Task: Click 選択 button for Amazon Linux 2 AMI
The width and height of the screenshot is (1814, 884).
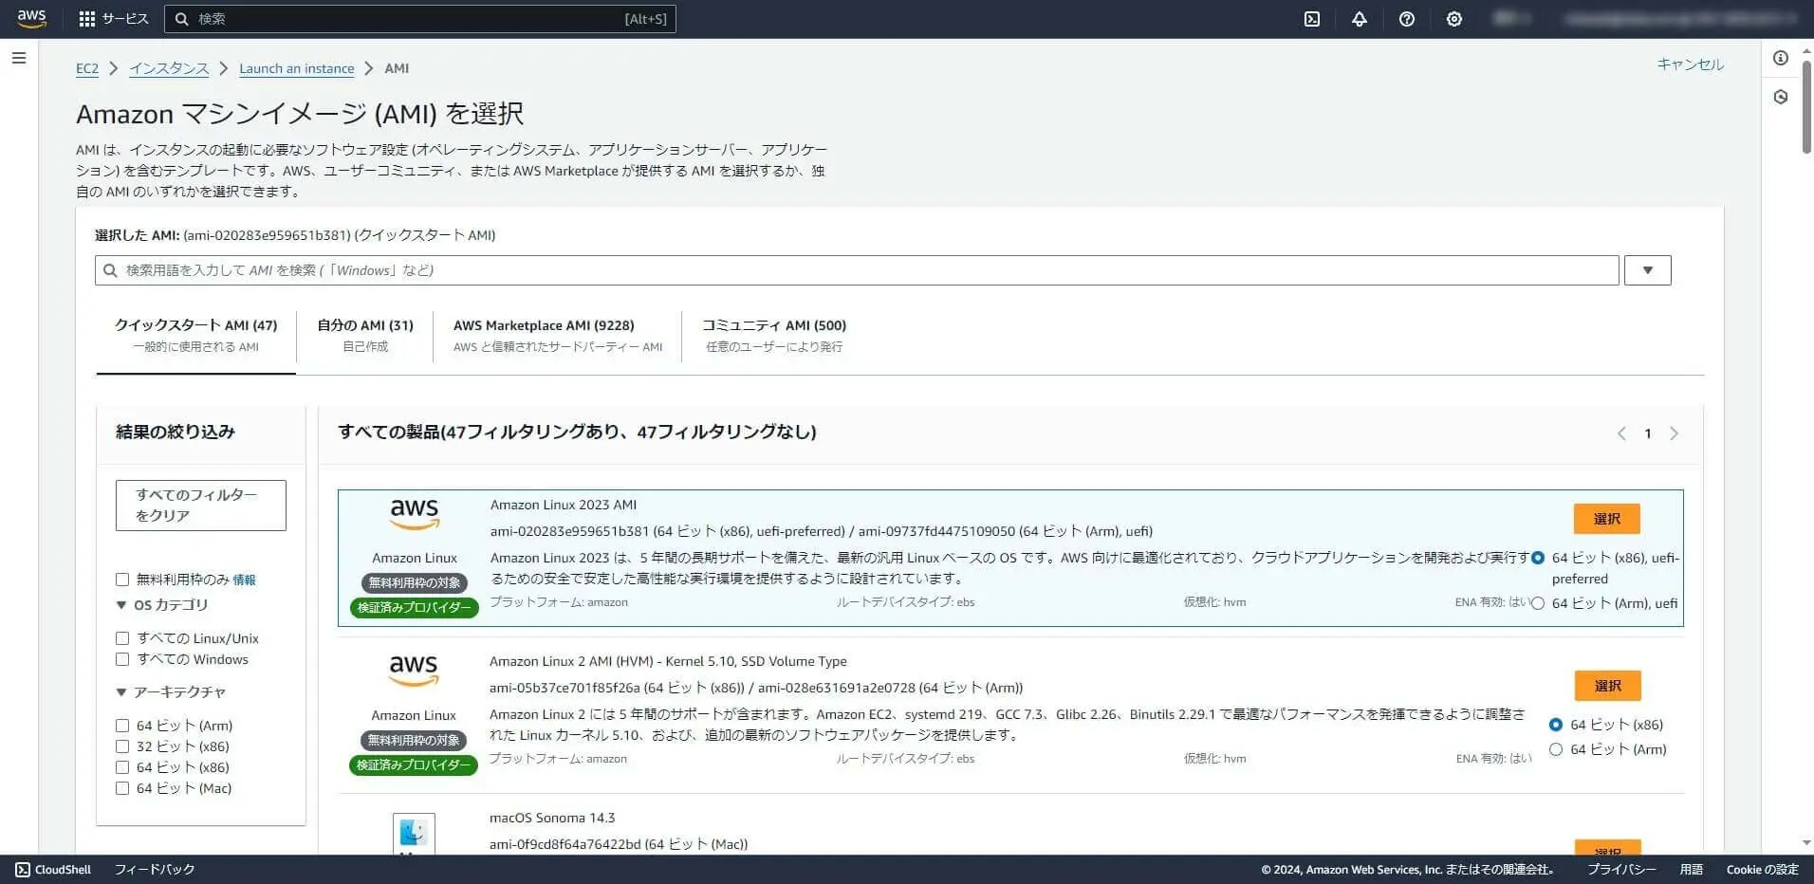Action: [x=1608, y=686]
